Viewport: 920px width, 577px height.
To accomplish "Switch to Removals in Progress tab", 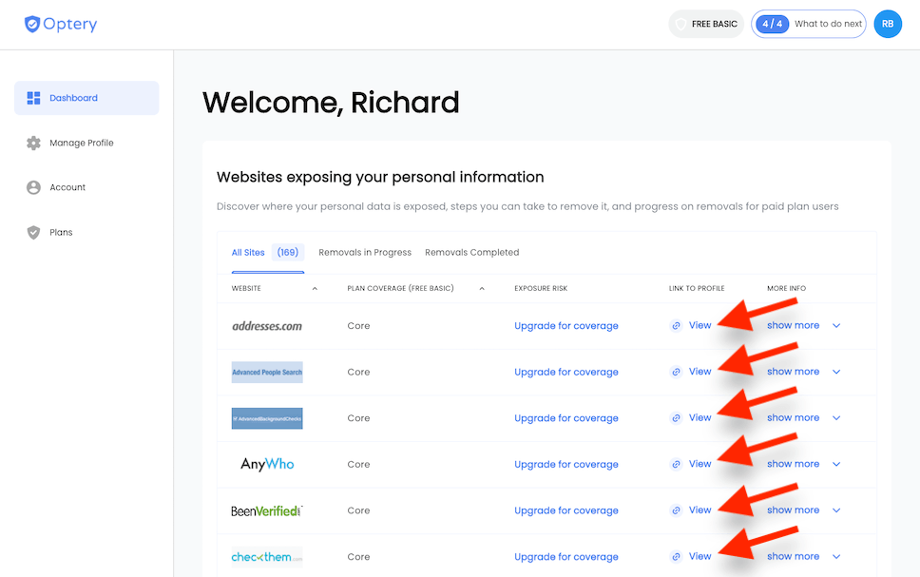I will (365, 253).
